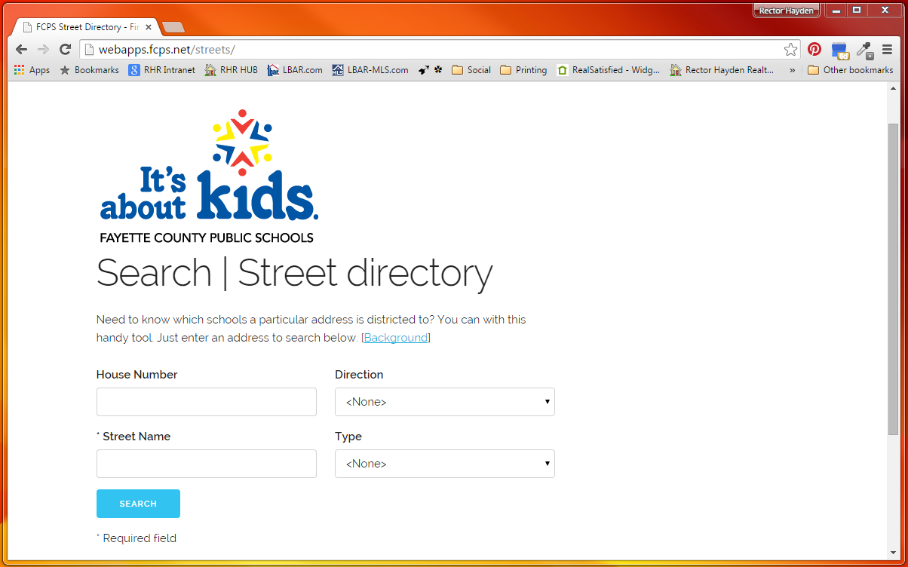This screenshot has height=567, width=908.
Task: Click the Rector Hayden profile button
Action: [787, 11]
